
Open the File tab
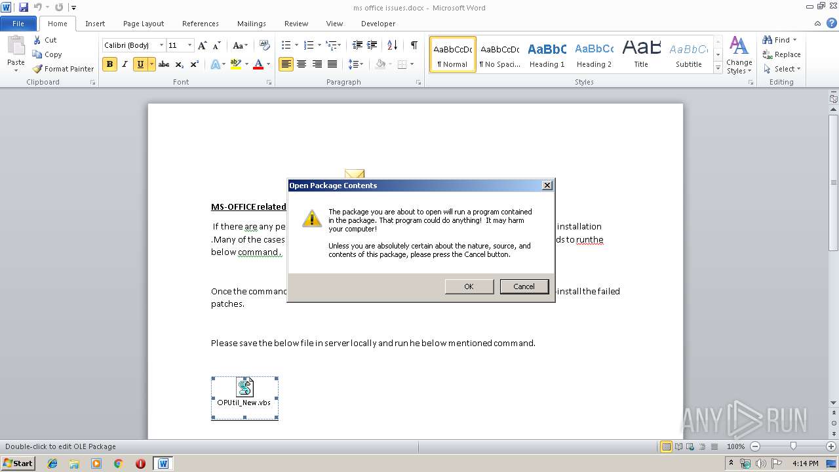point(18,24)
